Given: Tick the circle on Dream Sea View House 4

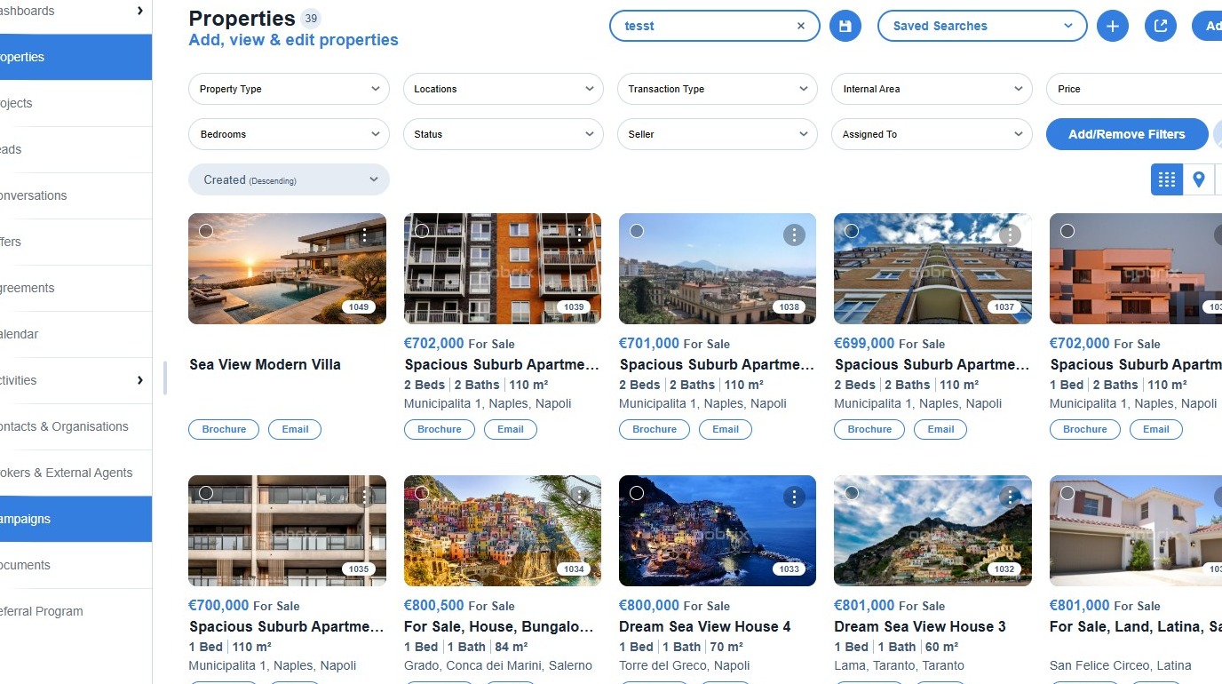Looking at the screenshot, I should (637, 493).
